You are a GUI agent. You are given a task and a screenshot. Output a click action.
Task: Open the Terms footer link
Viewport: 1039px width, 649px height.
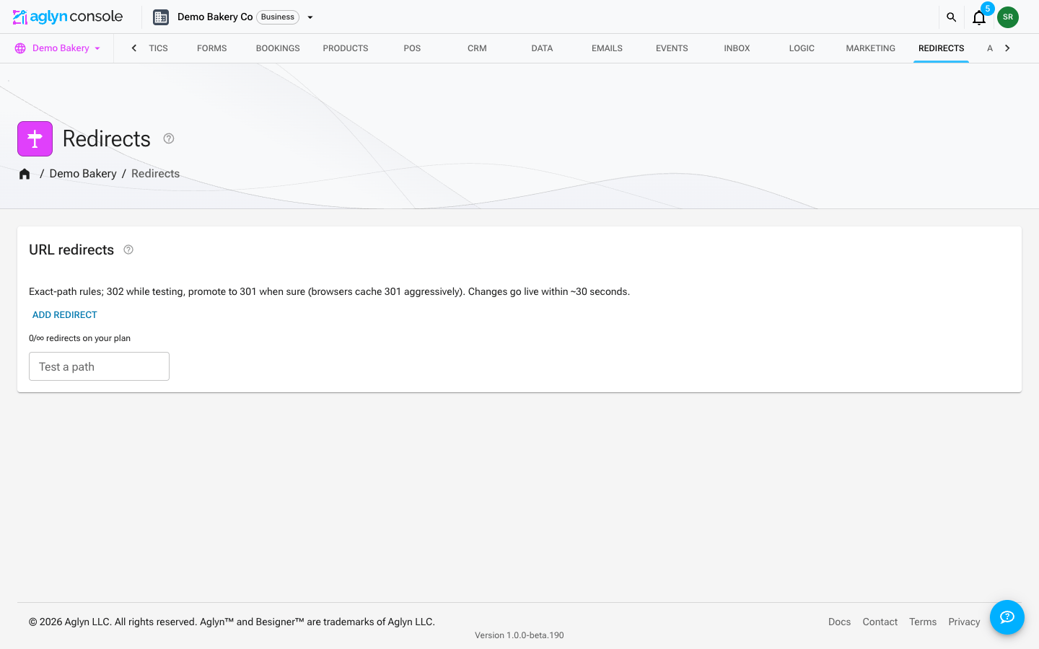pyautogui.click(x=923, y=622)
